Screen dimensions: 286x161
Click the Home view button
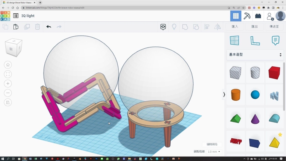tap(8, 65)
